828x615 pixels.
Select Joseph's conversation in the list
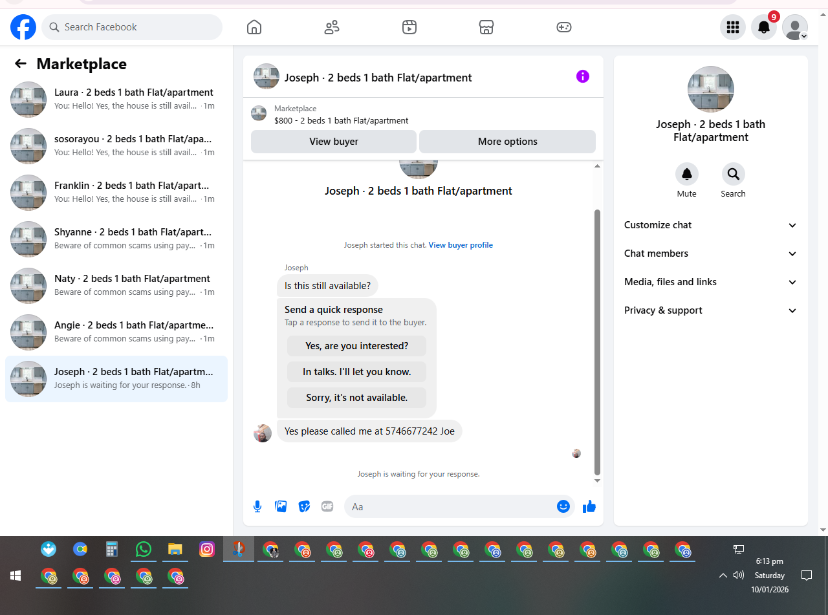coord(116,379)
